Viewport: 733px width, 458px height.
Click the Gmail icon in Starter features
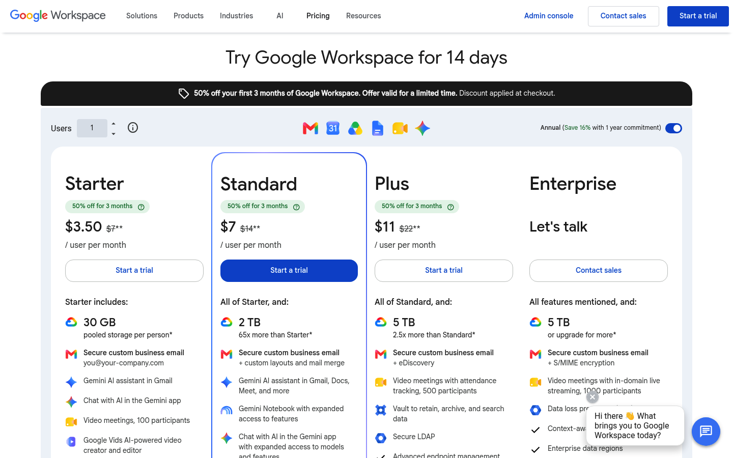pos(71,354)
